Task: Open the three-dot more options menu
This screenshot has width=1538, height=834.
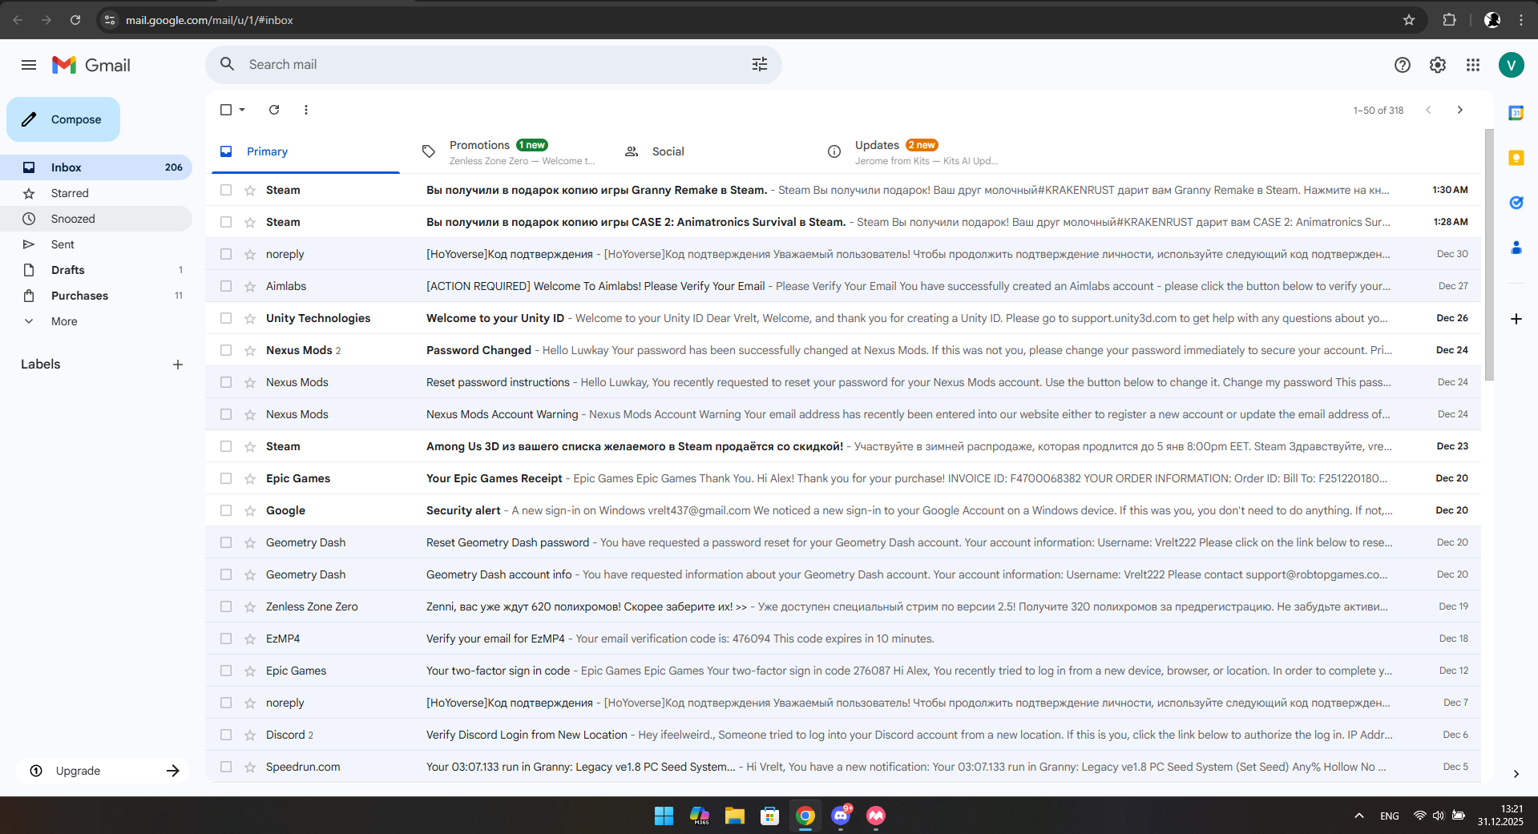Action: click(x=306, y=110)
